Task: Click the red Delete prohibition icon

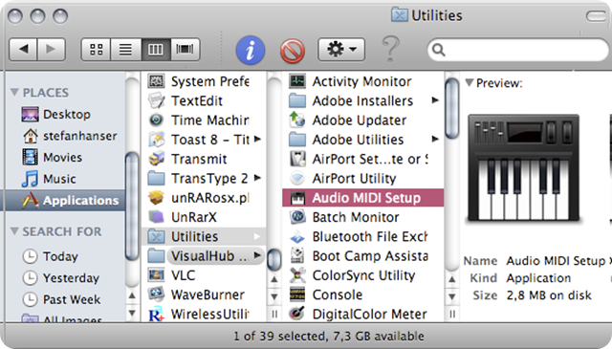Action: (293, 51)
